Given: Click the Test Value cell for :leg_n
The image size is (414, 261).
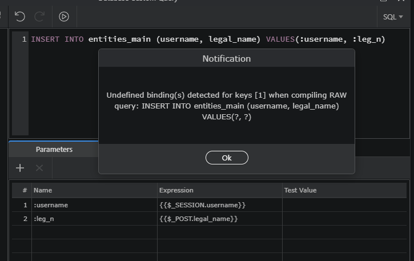Looking at the screenshot, I should point(344,219).
